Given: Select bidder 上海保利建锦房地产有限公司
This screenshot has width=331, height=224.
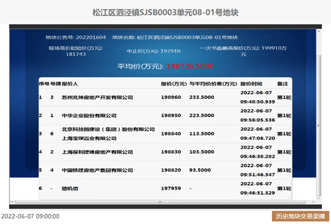Looking at the screenshot, I should click(97, 152).
